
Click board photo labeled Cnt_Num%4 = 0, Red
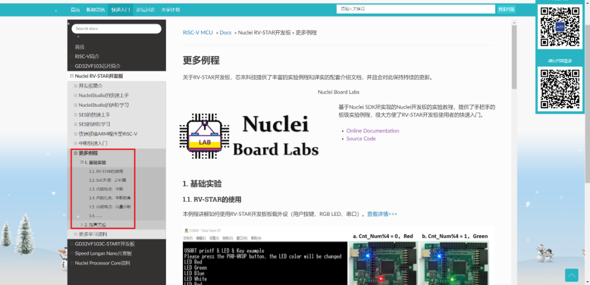click(x=383, y=263)
